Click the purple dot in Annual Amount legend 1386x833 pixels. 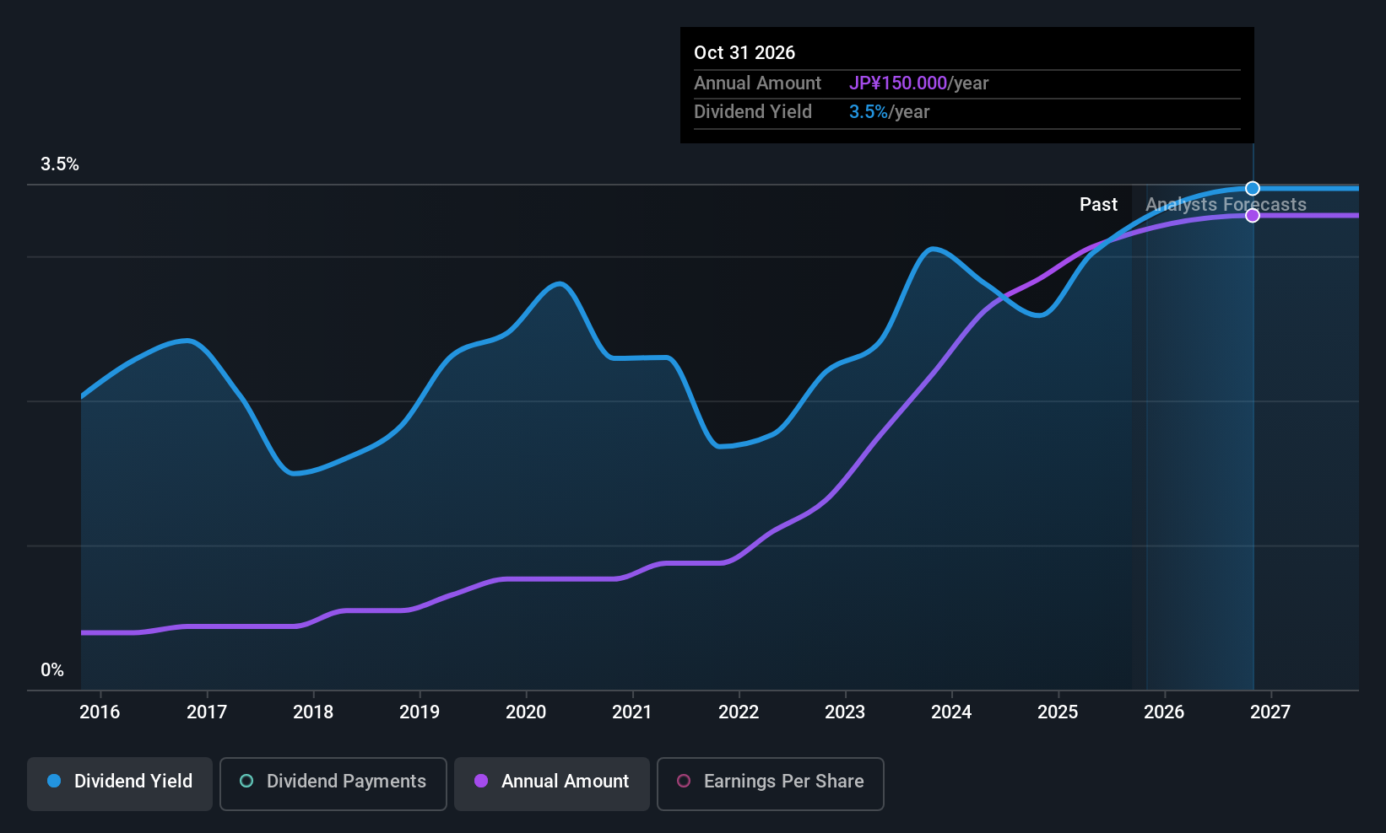click(x=481, y=782)
